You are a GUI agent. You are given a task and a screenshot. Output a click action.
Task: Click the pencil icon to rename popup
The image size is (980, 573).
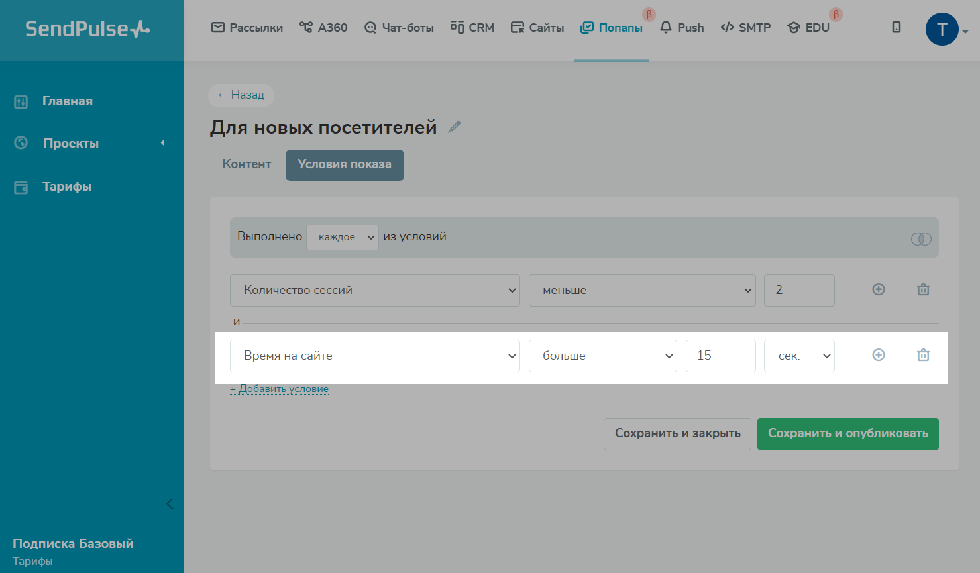pyautogui.click(x=454, y=127)
